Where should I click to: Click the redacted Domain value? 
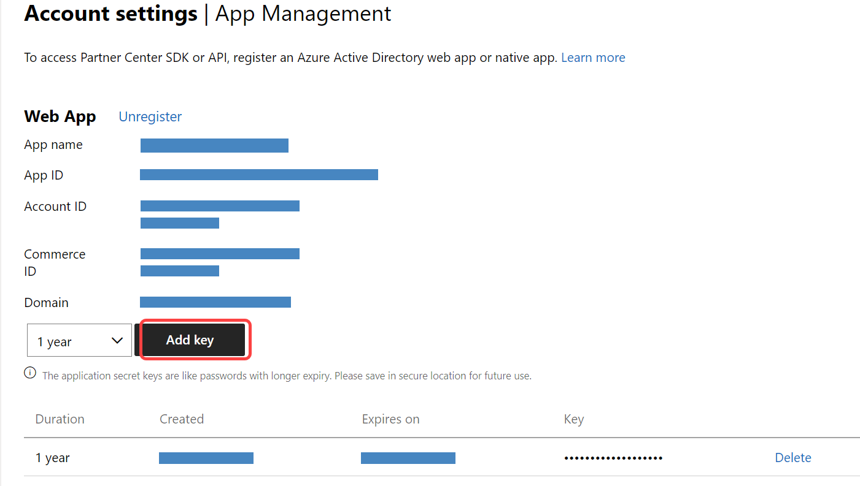click(x=215, y=302)
